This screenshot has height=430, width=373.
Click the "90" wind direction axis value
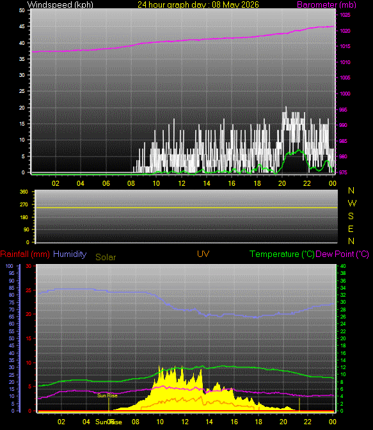[26, 229]
